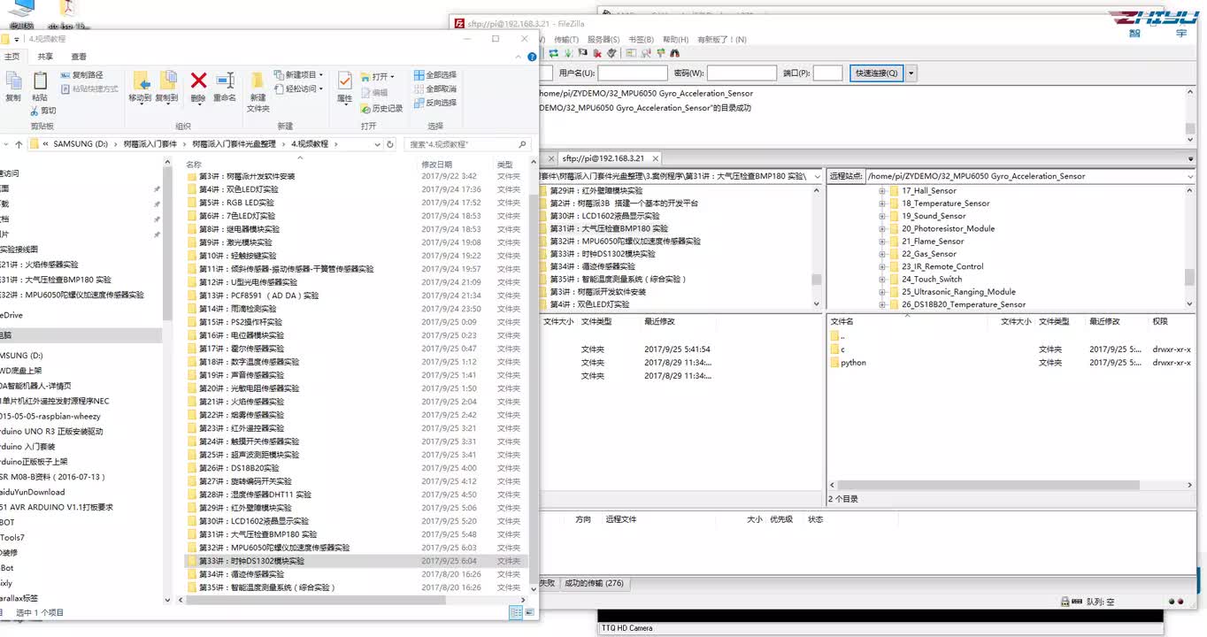The height and width of the screenshot is (637, 1207).
Task: Click the 属性 (properties) icon
Action: (x=345, y=81)
